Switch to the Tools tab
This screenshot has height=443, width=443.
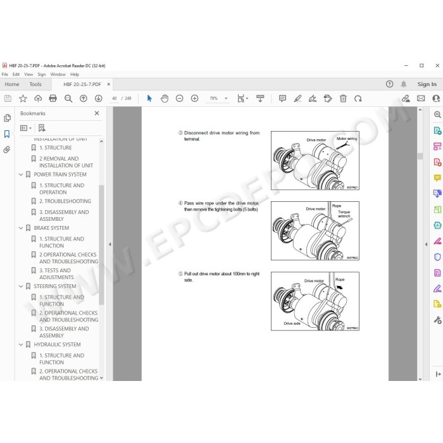coord(35,84)
